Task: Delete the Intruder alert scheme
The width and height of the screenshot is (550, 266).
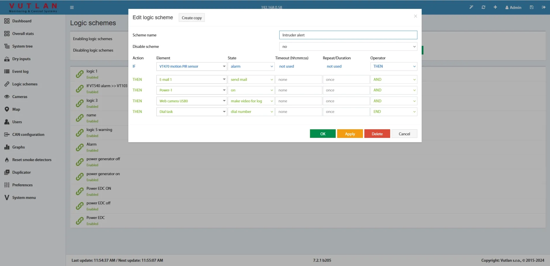Action: [377, 134]
